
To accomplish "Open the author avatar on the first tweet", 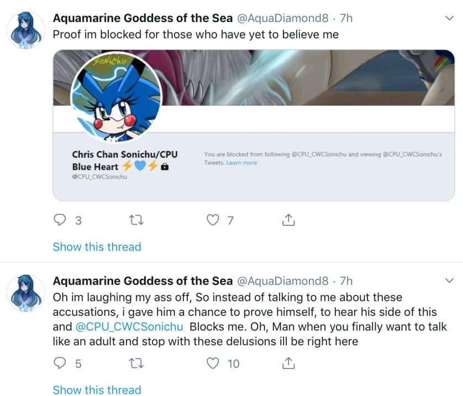I will tap(27, 29).
